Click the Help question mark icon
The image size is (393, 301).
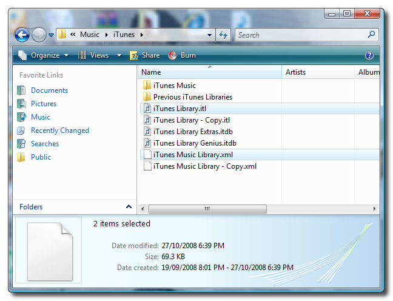pos(369,55)
